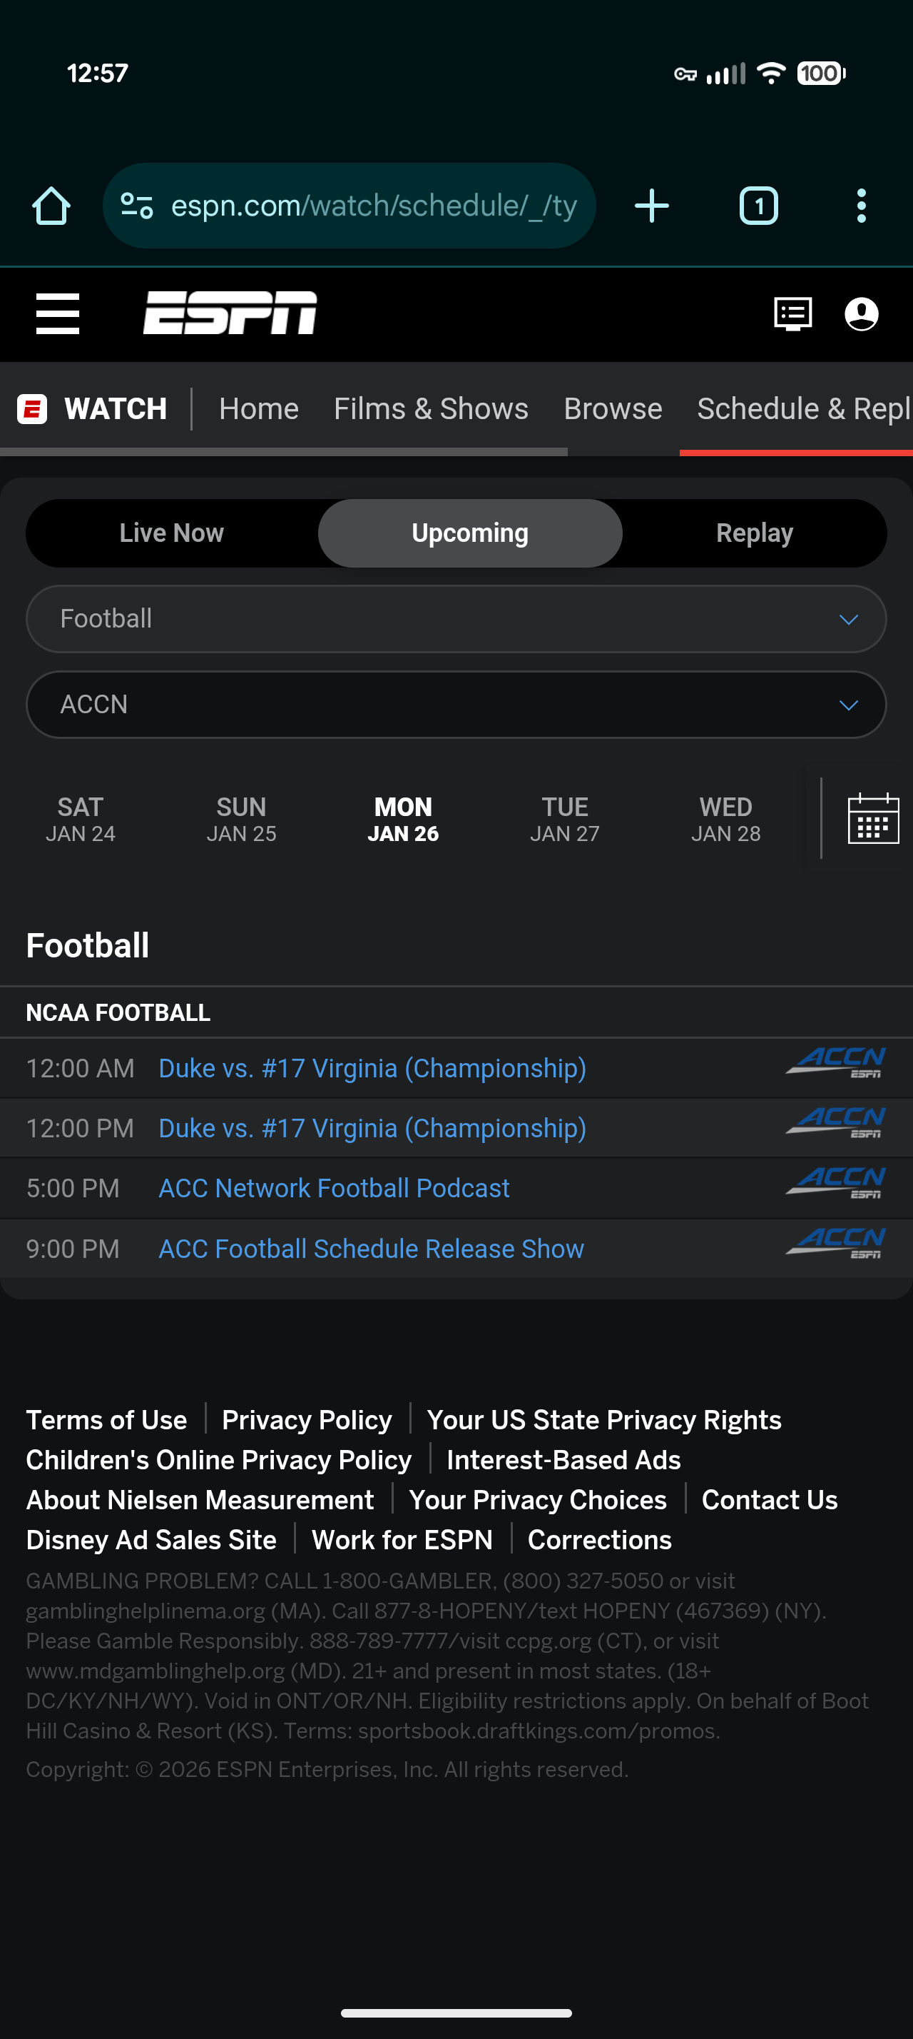
Task: Tap the browser address bar
Action: click(372, 206)
